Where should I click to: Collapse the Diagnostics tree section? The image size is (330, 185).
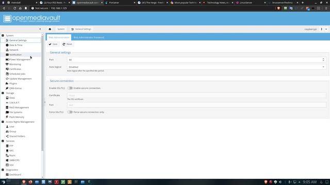pos(3,170)
